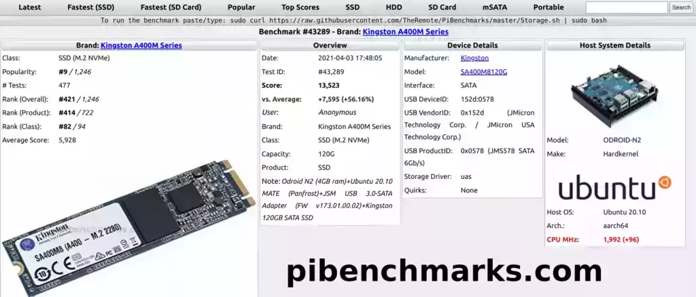Open Kingston A400M Series link in benchmark title

tap(405, 32)
